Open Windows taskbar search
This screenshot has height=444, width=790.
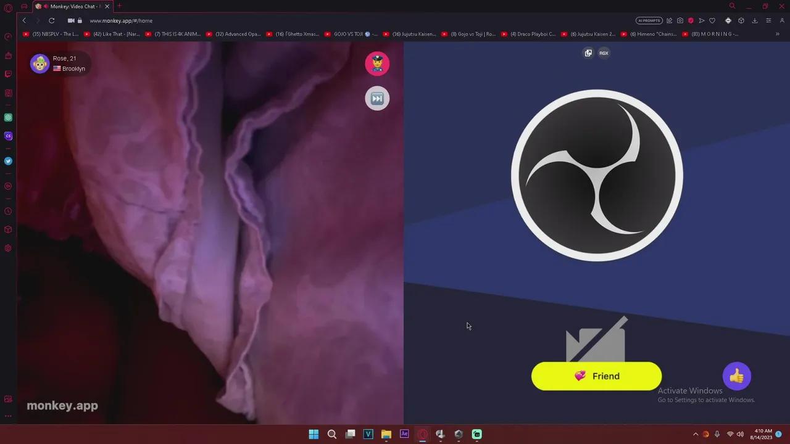(x=331, y=434)
